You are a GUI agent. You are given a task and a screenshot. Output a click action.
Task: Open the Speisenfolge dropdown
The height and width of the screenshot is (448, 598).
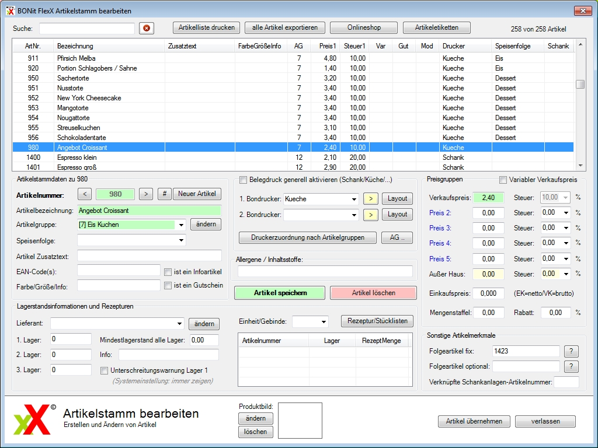click(181, 240)
